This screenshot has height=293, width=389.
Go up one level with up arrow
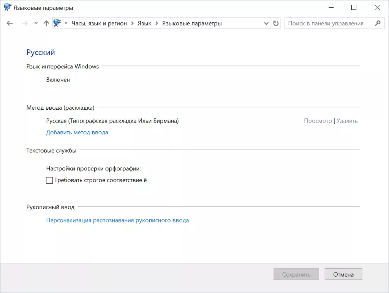pyautogui.click(x=46, y=23)
